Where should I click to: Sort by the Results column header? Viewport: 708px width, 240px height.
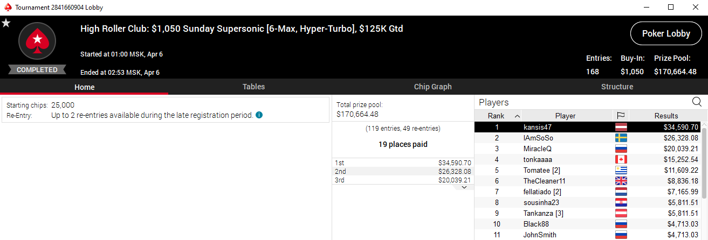[666, 116]
